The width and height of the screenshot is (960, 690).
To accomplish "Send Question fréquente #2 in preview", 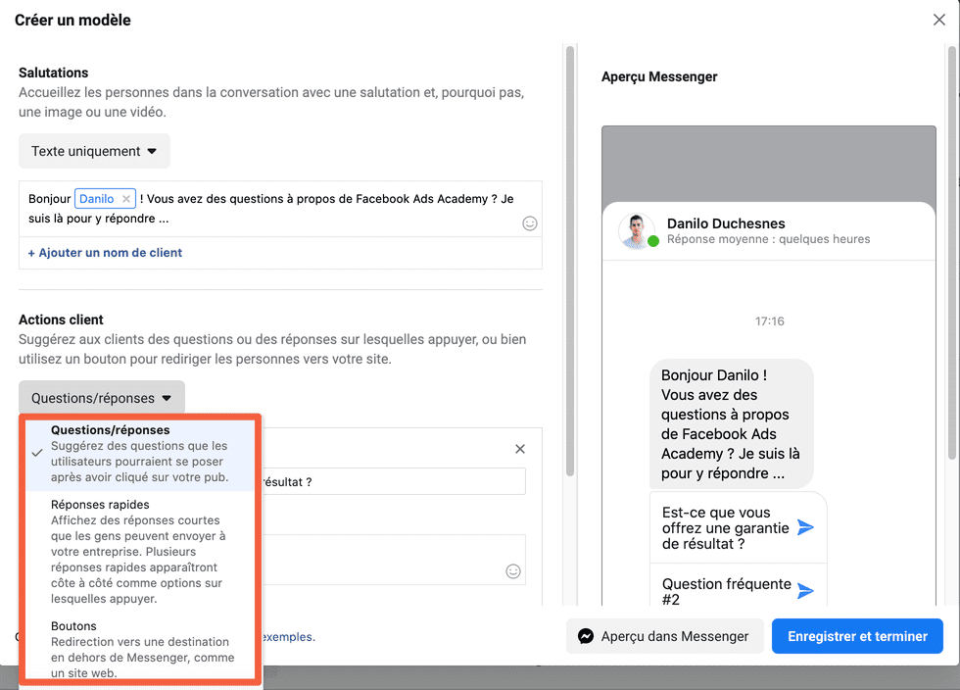I will point(805,591).
